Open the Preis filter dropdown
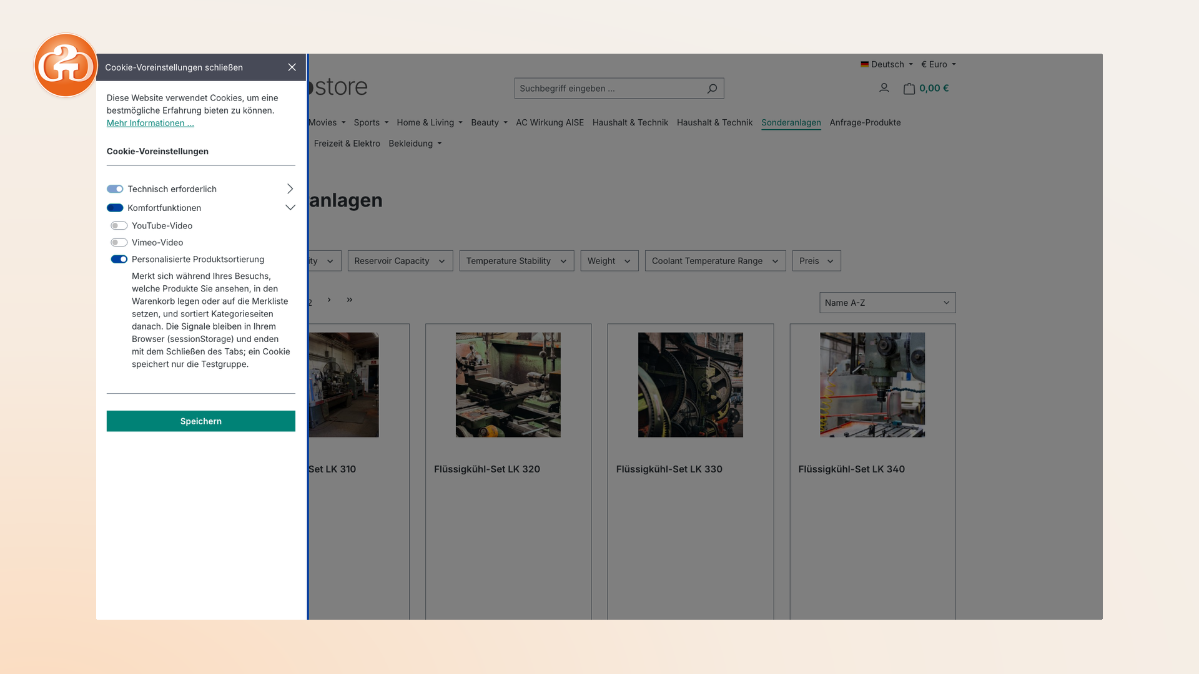 pyautogui.click(x=817, y=261)
